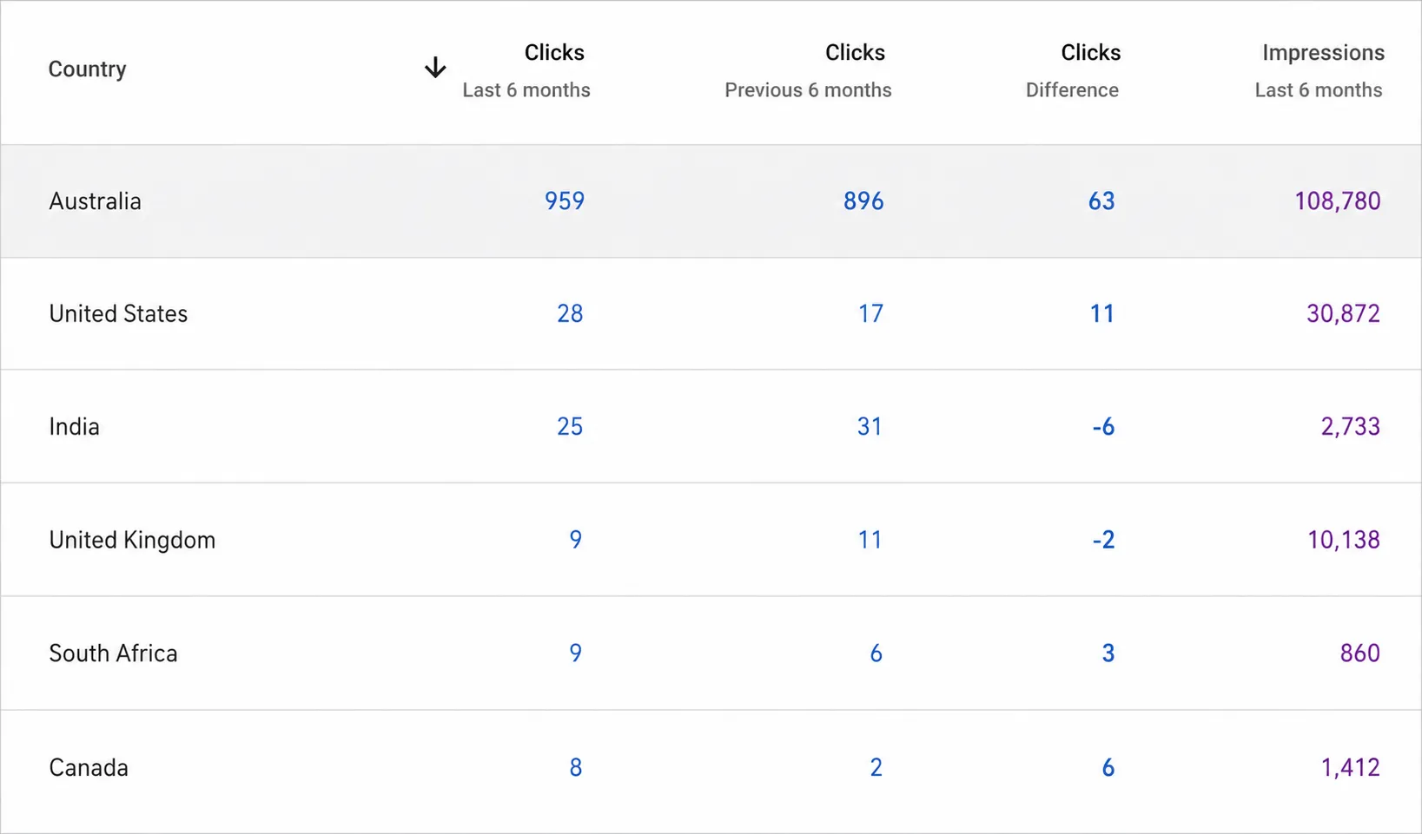Click South Africa's 9 clicks value
This screenshot has width=1422, height=834.
pos(576,653)
